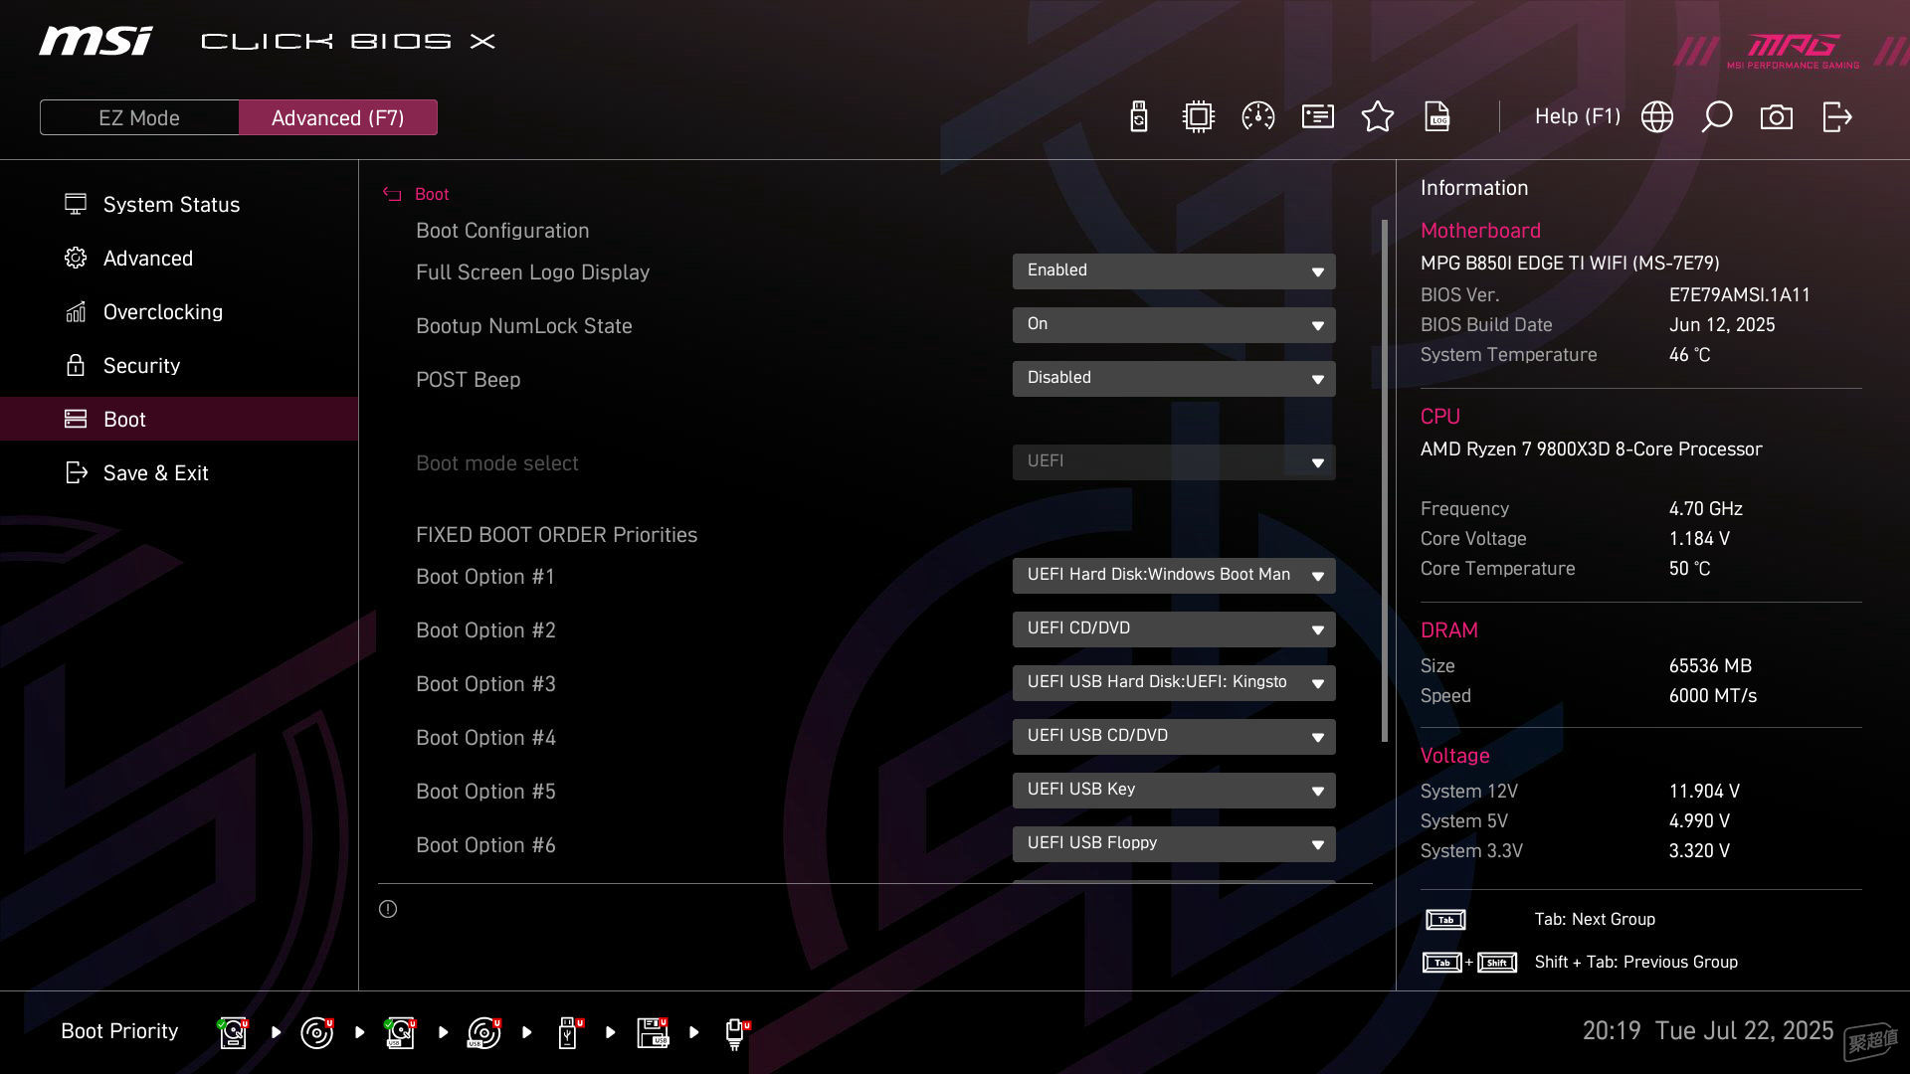Open POST Beep dropdown
The width and height of the screenshot is (1910, 1074).
pyautogui.click(x=1174, y=379)
